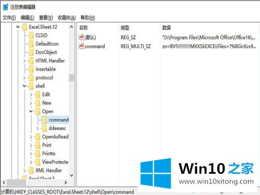Image resolution: width=260 pixels, height=195 pixels.
Task: Click the Insertable folder icon
Action: tap(31, 69)
